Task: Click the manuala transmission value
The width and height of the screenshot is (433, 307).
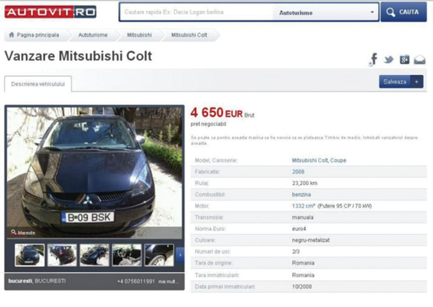Action: tap(302, 217)
